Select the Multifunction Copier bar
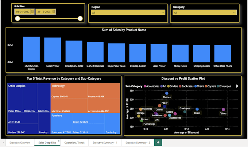 [31, 50]
